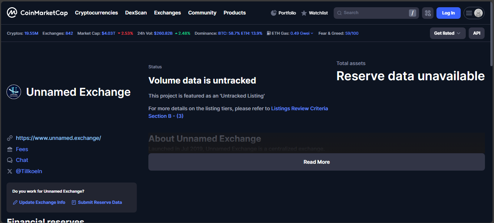Click the Unnamed Exchange logo
The height and width of the screenshot is (223, 494).
[x=14, y=92]
